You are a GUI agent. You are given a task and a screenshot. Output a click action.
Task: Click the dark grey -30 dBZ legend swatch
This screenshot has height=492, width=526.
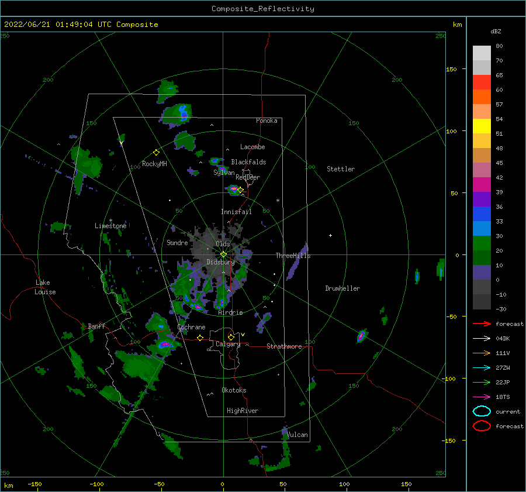click(482, 302)
